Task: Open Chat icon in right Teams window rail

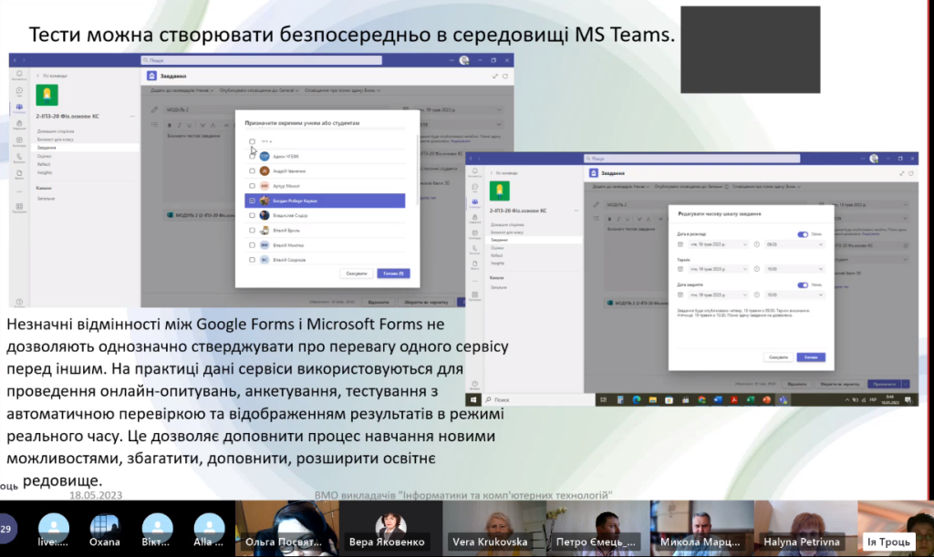Action: coord(474,188)
